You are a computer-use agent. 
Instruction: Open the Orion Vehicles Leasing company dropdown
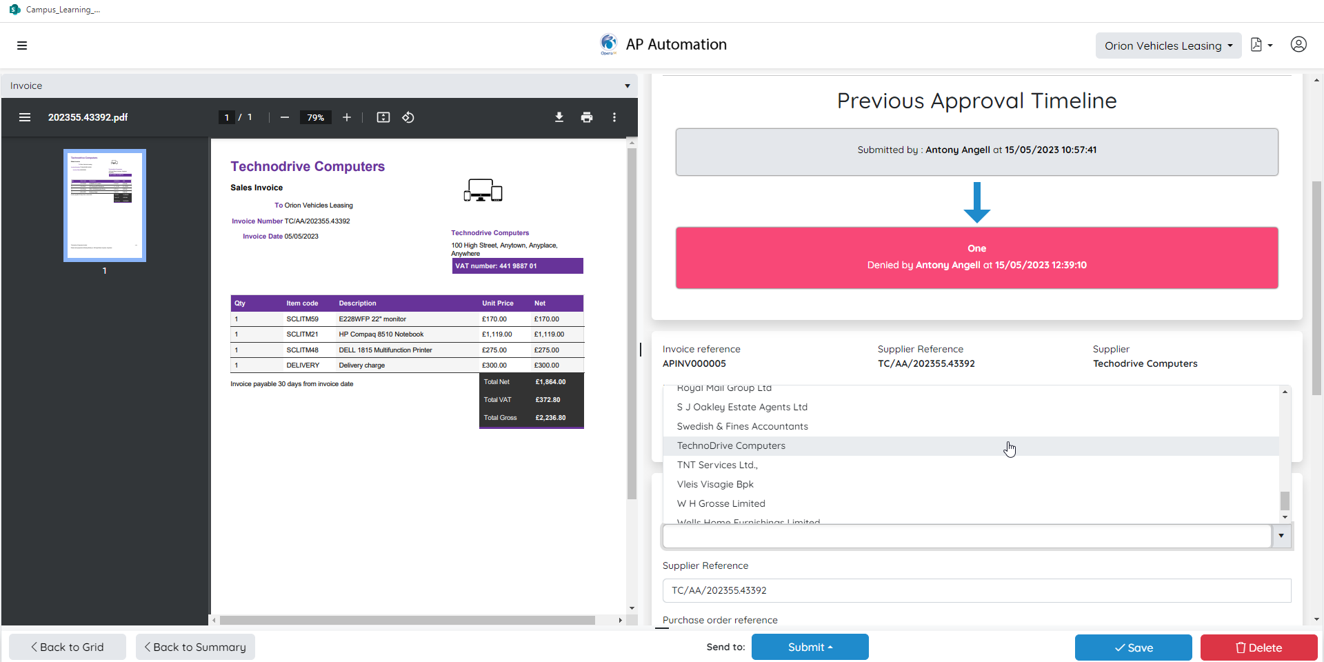pyautogui.click(x=1168, y=46)
